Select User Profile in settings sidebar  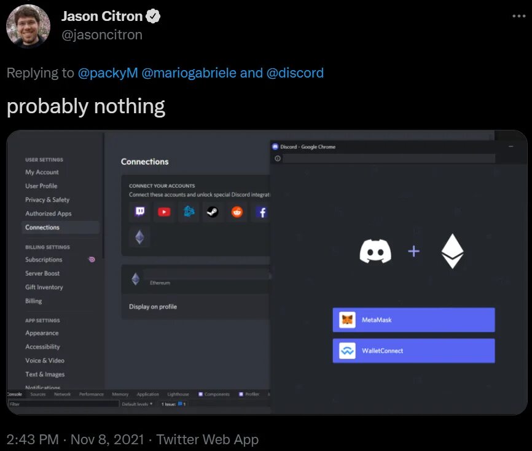(41, 186)
